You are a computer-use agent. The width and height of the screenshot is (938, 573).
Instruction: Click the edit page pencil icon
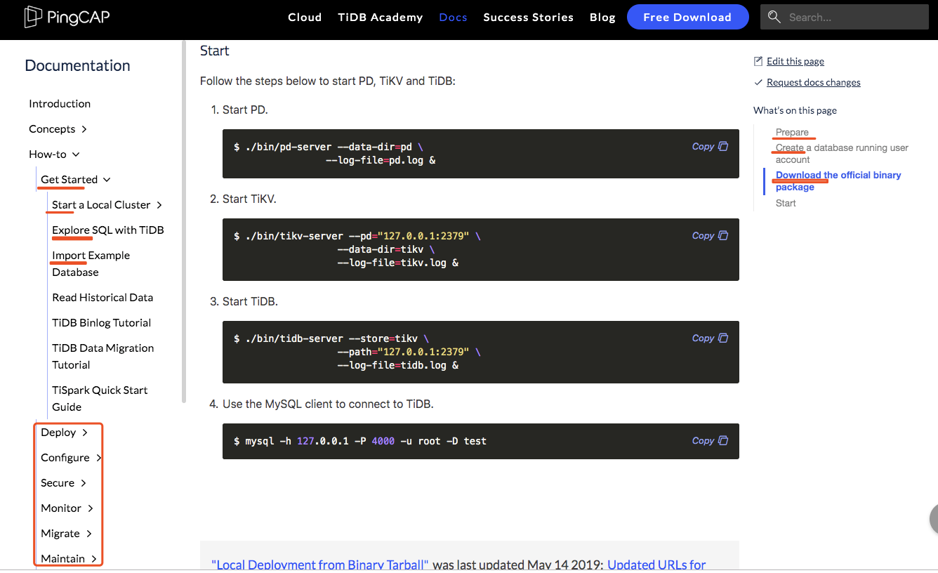click(758, 61)
